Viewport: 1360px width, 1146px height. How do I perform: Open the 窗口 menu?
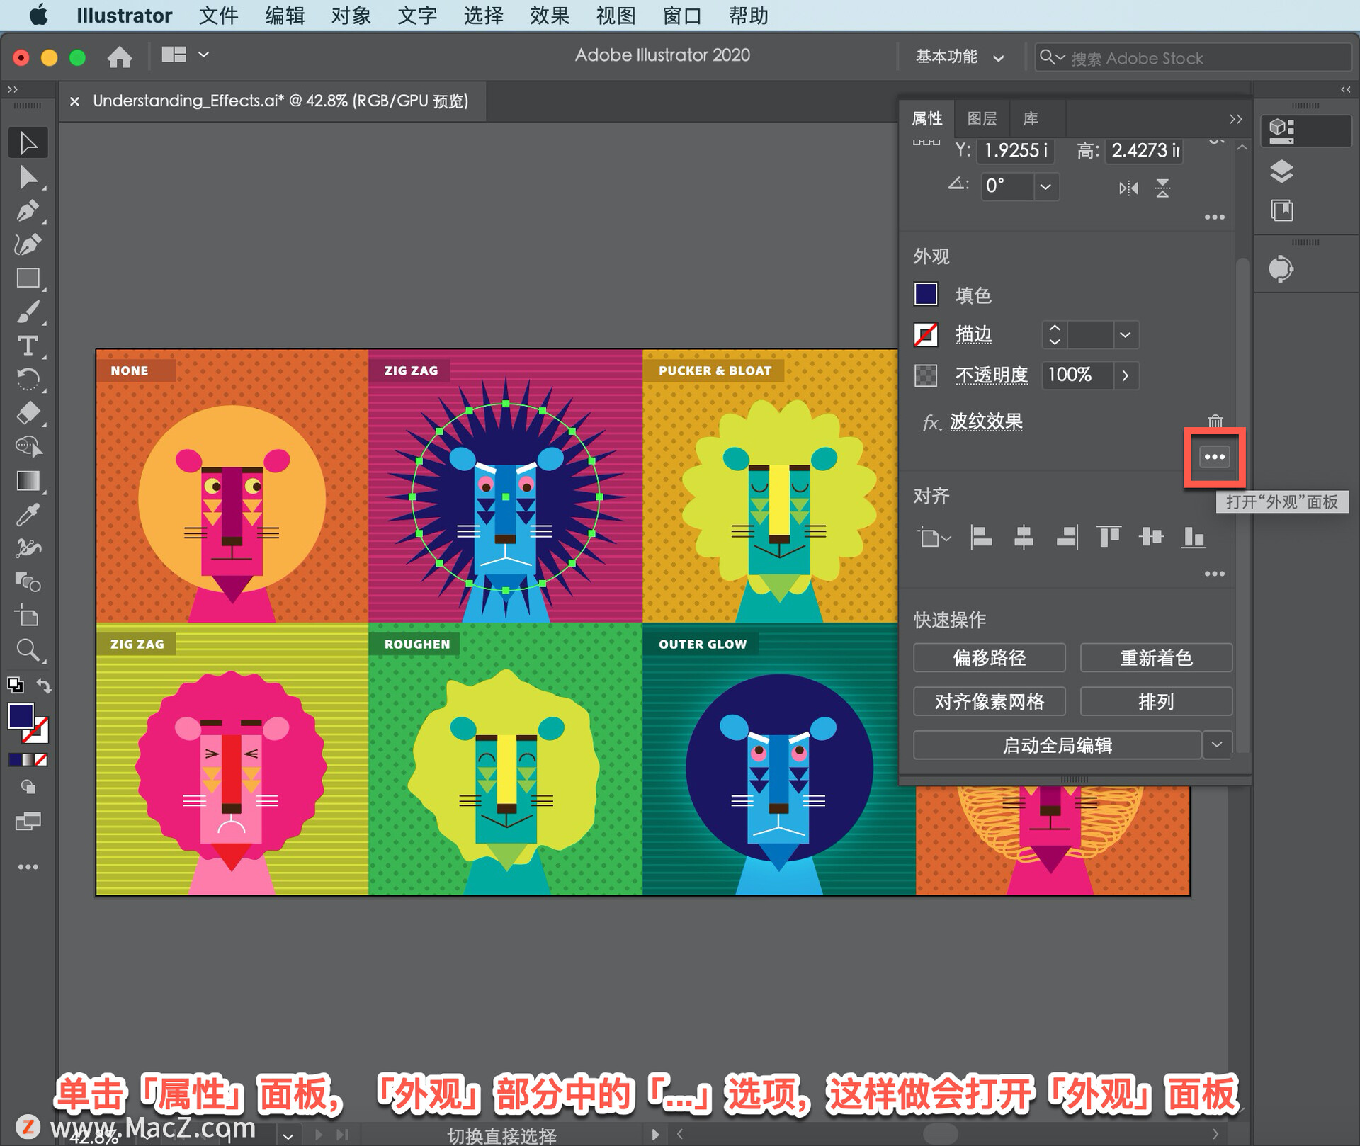click(681, 16)
